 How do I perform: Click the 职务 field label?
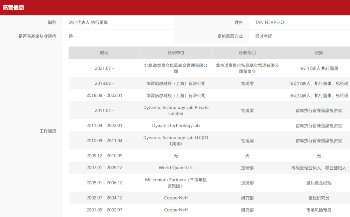point(53,22)
